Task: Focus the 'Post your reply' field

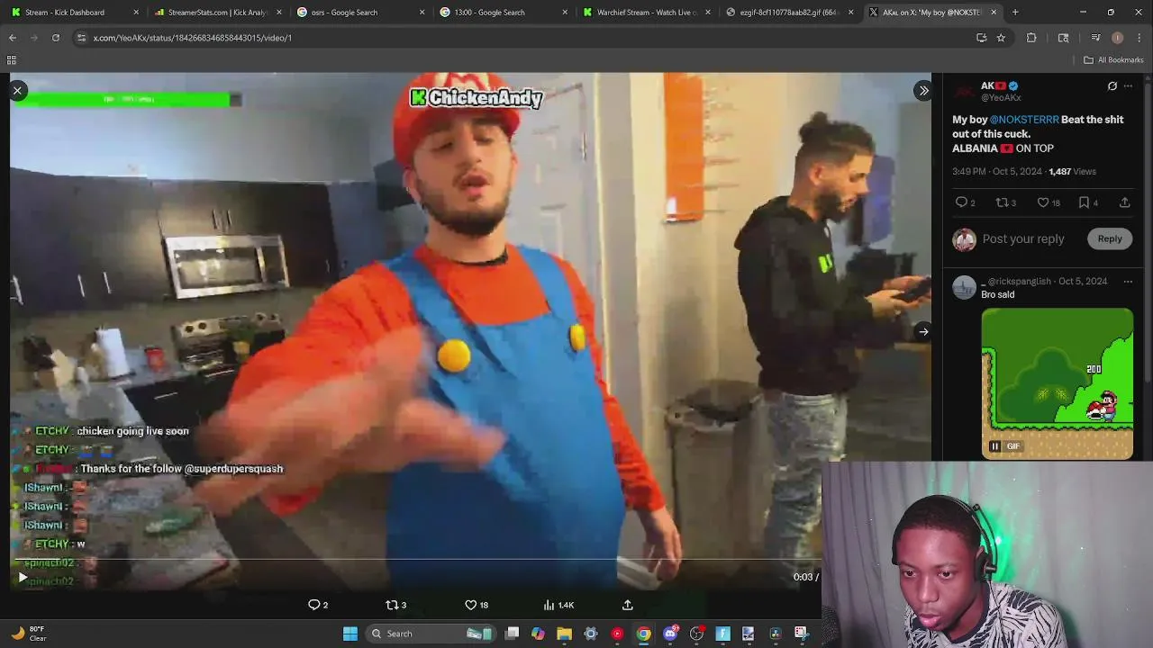Action: pyautogui.click(x=1023, y=238)
